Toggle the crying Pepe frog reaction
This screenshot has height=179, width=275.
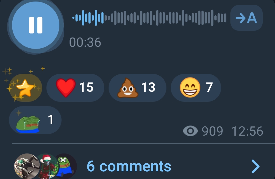point(35,120)
